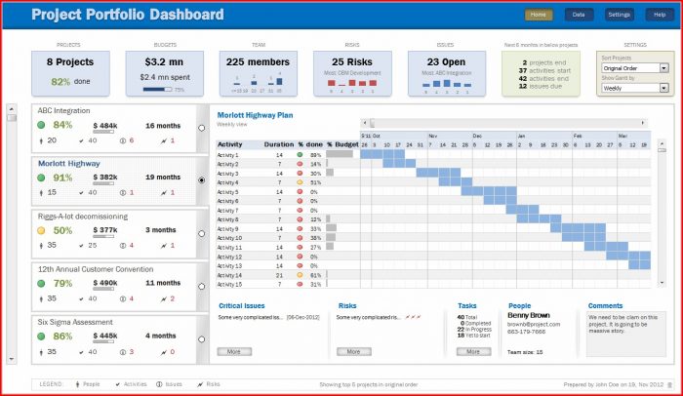The height and width of the screenshot is (396, 683).
Task: Click the brownb@project.com email address
Action: (534, 324)
